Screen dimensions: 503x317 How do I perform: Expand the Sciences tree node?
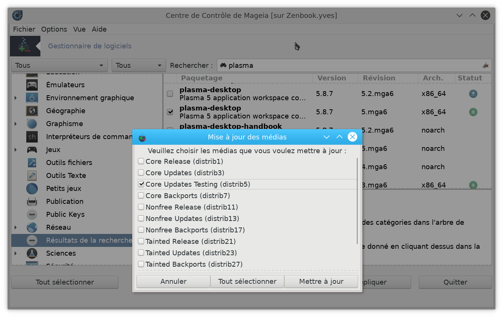pyautogui.click(x=16, y=253)
